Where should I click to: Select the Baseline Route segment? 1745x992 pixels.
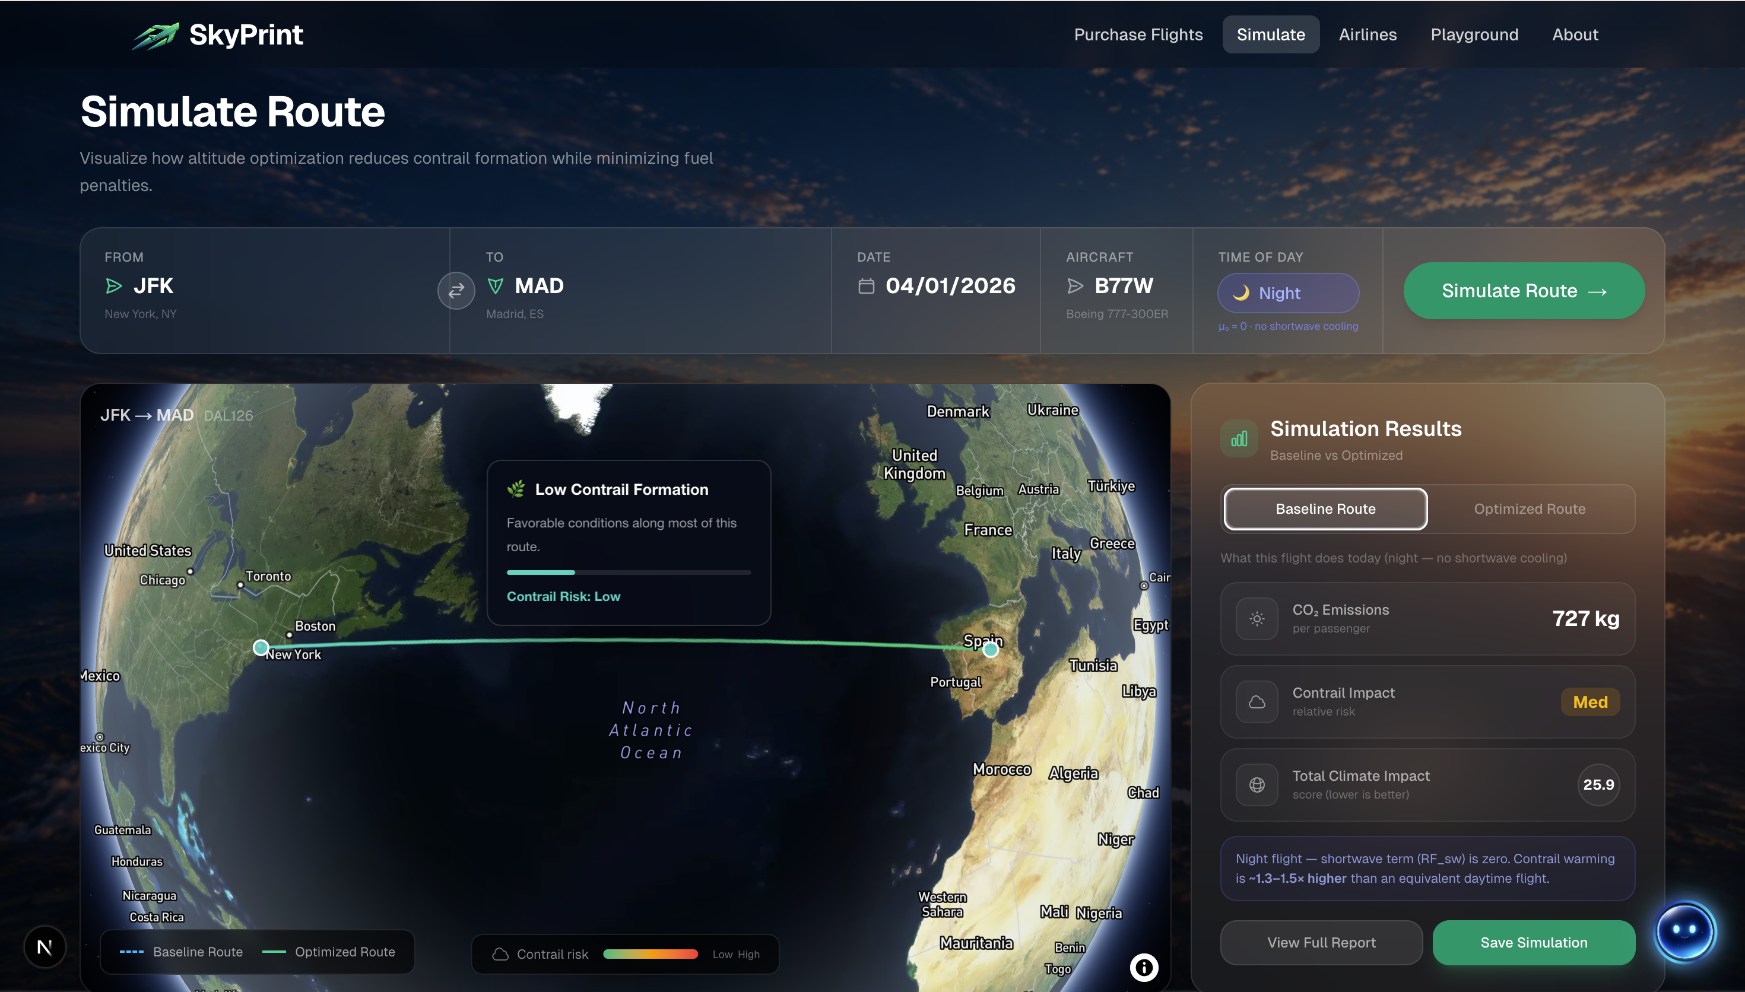click(1325, 509)
